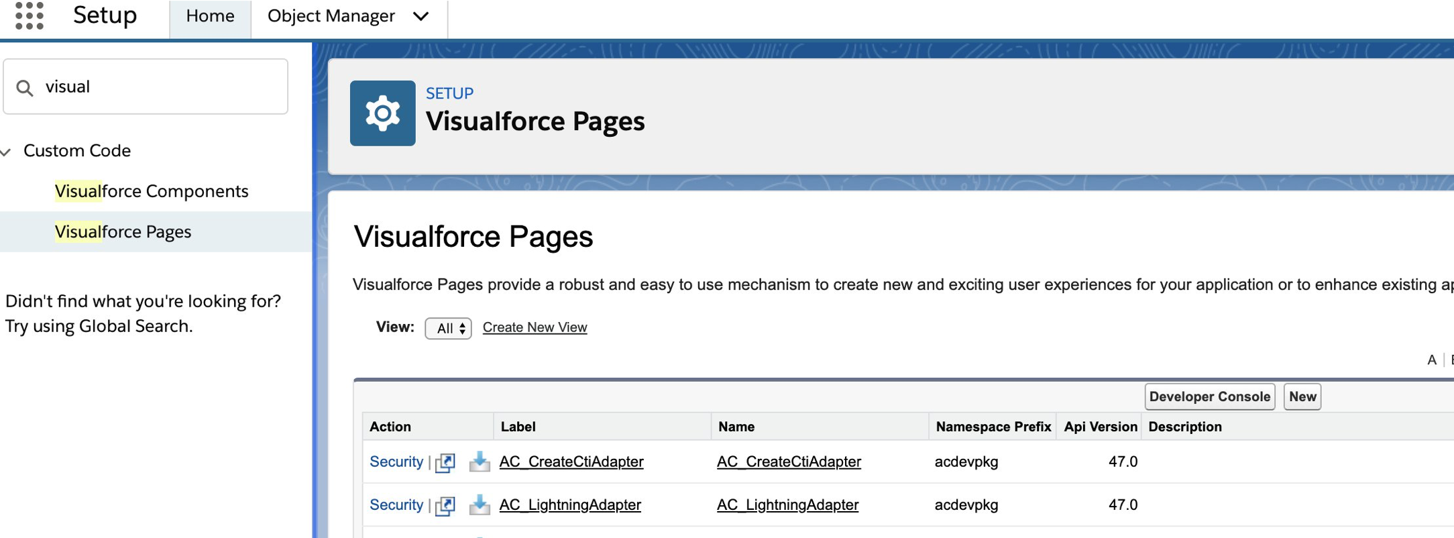Open AC_CreateCtiAdapter label link
Image resolution: width=1454 pixels, height=538 pixels.
(x=571, y=462)
